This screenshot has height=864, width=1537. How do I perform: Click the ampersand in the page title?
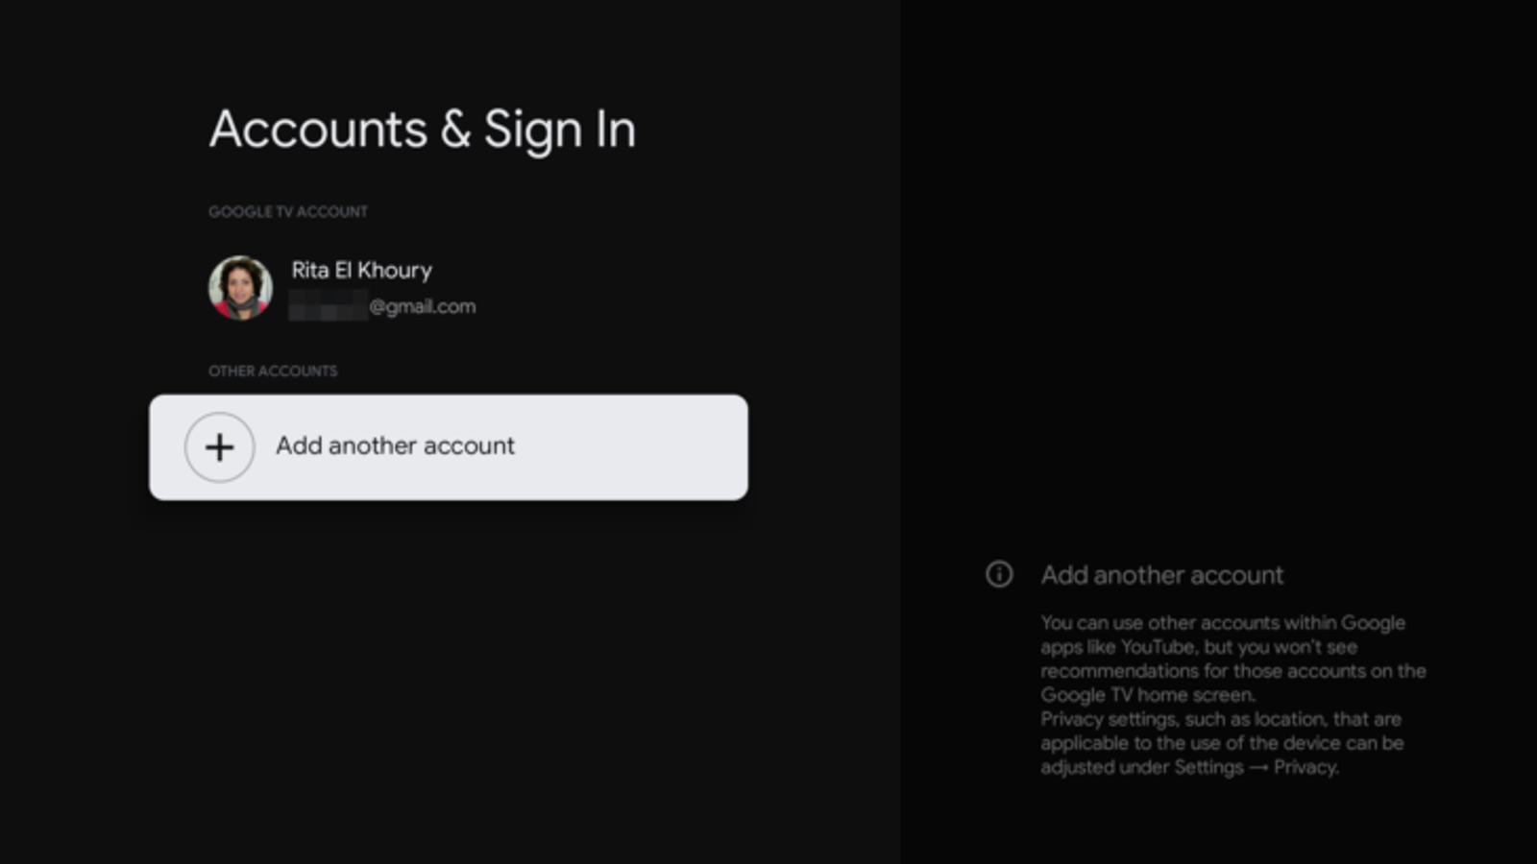455,130
